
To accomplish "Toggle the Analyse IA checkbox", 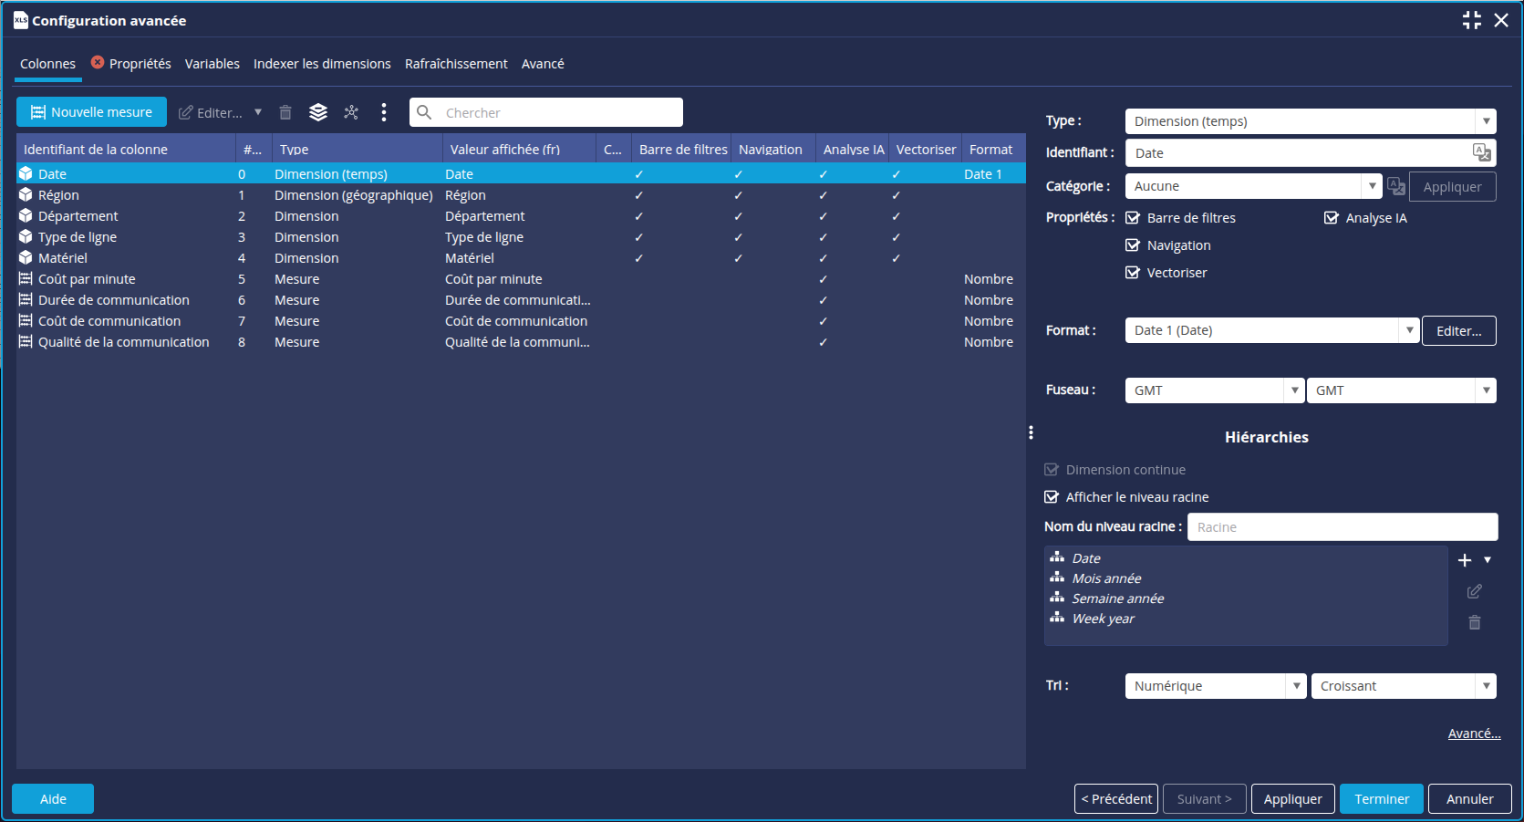I will coord(1332,218).
